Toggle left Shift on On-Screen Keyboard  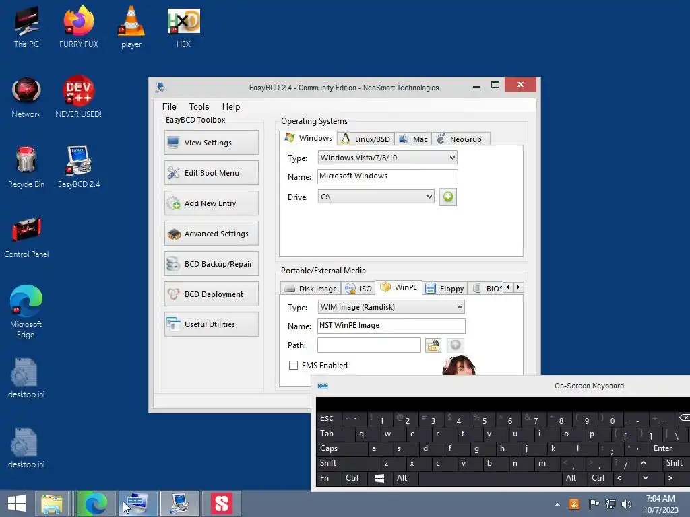348,463
